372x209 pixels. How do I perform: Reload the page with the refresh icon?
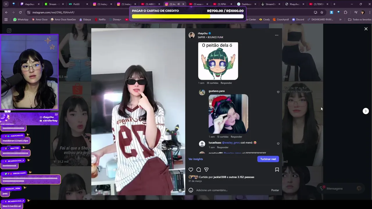tap(20, 12)
